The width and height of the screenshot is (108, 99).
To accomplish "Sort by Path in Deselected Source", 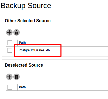I will pos(22,87).
